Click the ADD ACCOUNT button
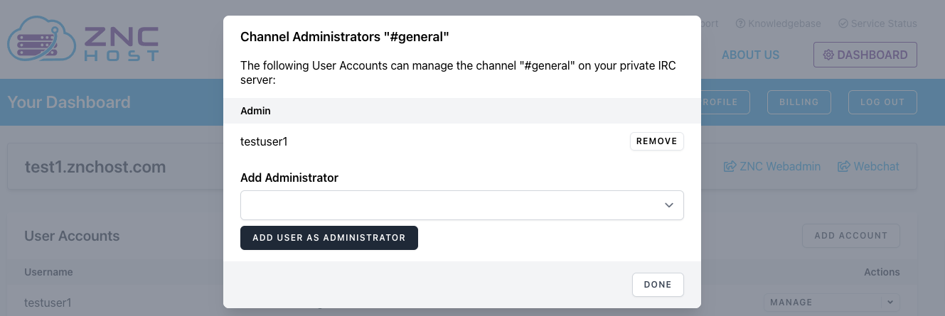 click(850, 236)
